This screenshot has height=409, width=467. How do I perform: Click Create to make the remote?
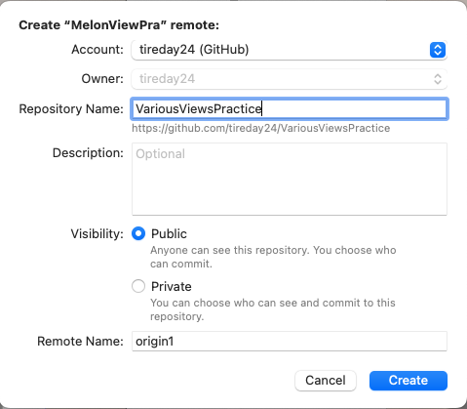click(x=409, y=381)
